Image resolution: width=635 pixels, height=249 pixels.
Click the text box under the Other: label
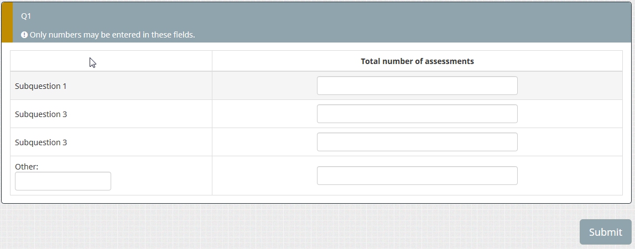[63, 181]
